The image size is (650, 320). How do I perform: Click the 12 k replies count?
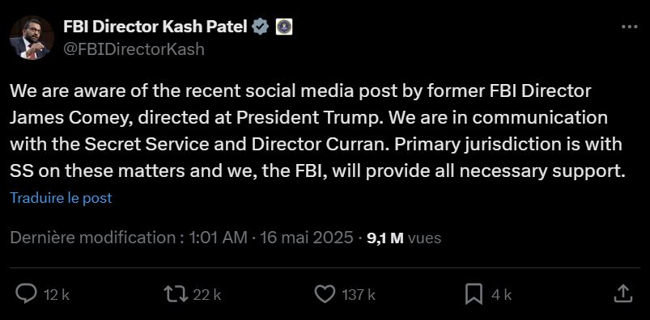coord(57,295)
